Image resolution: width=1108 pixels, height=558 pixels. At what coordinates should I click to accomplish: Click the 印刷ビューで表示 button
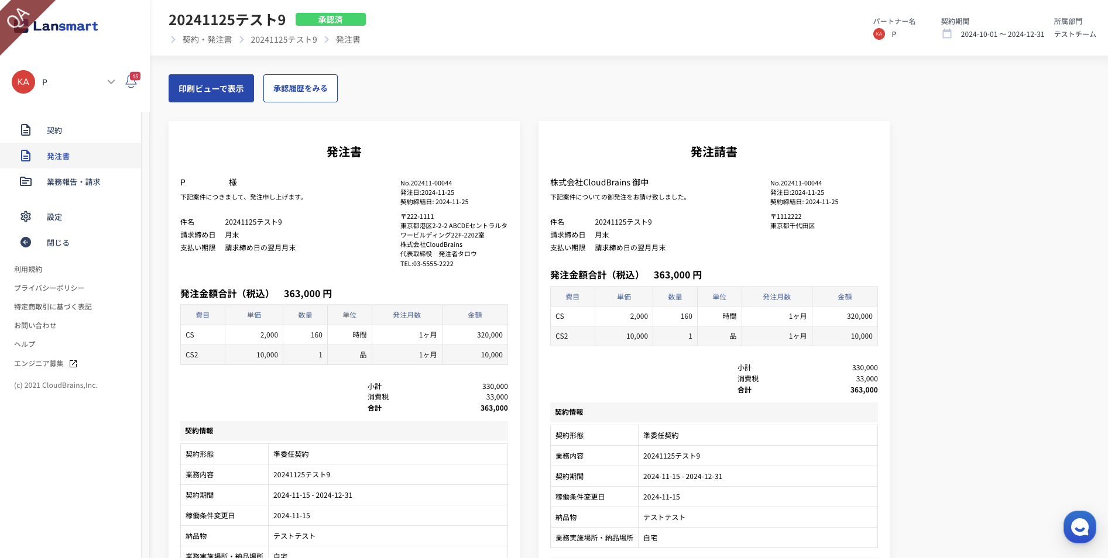[x=211, y=88]
